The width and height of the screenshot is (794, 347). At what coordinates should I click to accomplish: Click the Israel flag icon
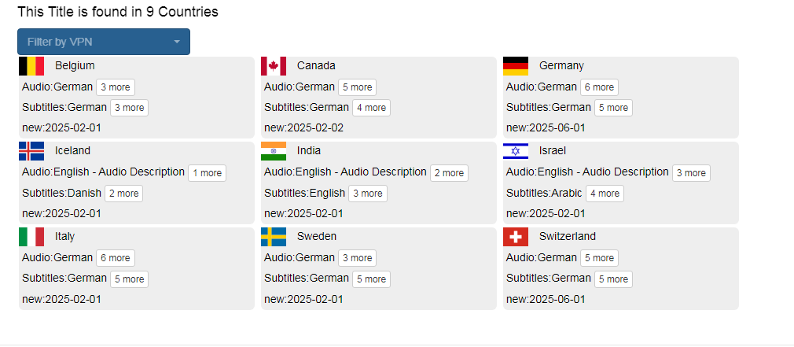point(516,151)
